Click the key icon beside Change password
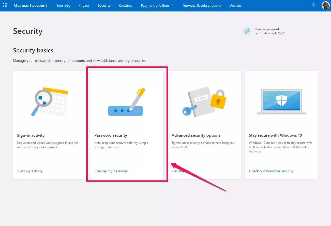The image size is (331, 226). pos(247,31)
